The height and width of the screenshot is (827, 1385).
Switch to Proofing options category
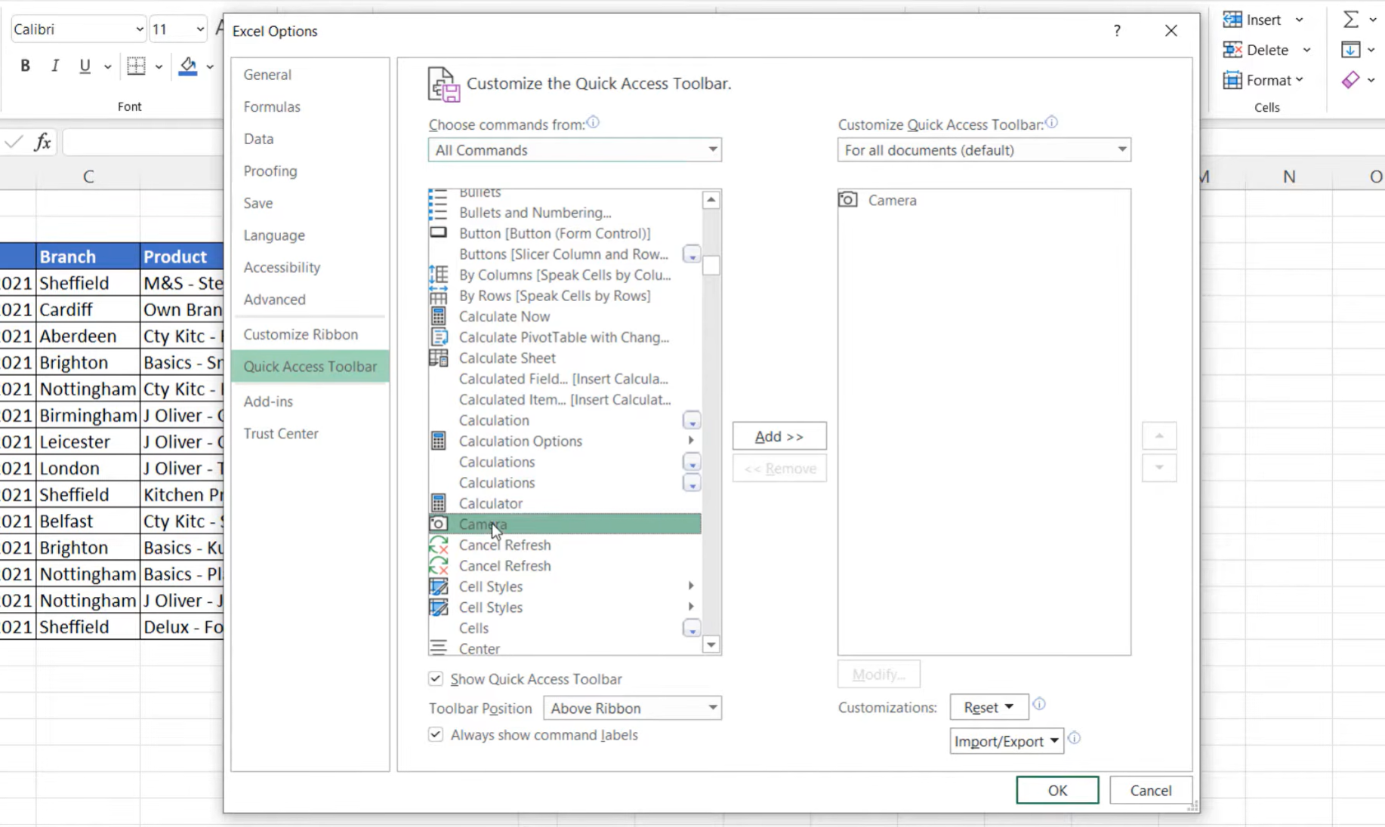[x=270, y=171]
